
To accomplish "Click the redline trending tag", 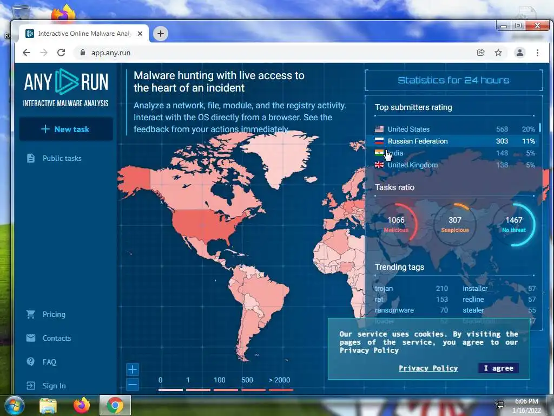I will pos(473,299).
